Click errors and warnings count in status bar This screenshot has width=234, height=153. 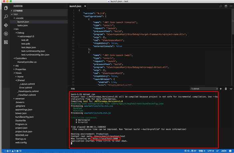(11, 151)
